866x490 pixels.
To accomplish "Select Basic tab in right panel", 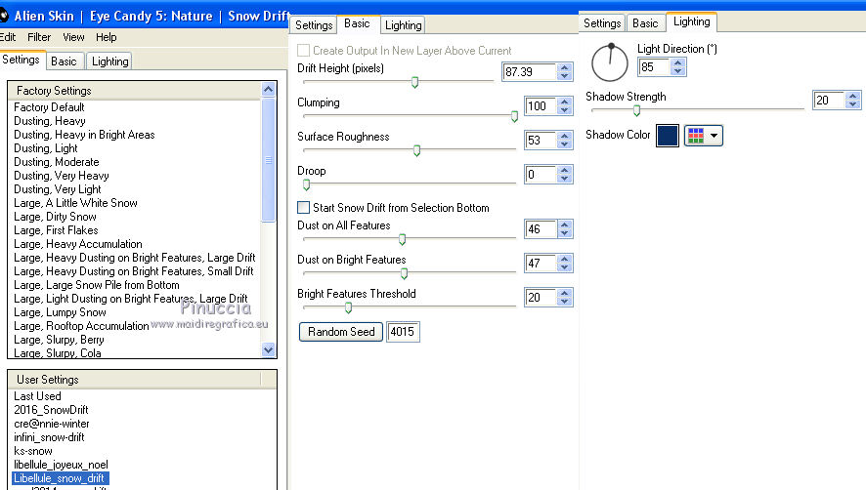I will tap(645, 23).
